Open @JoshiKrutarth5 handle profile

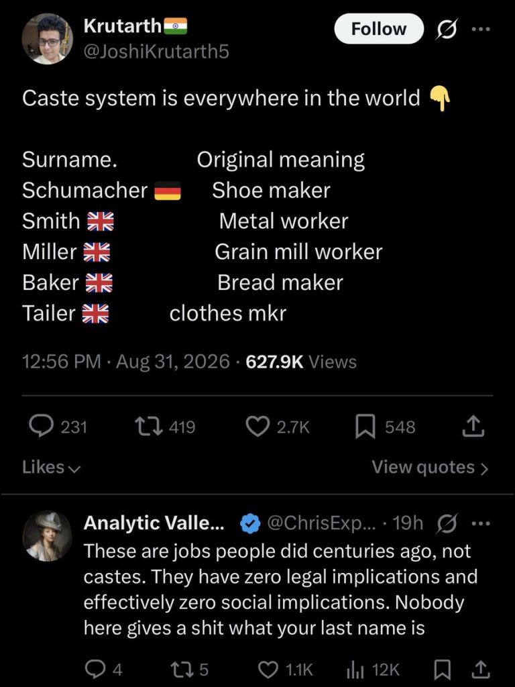pyautogui.click(x=156, y=52)
